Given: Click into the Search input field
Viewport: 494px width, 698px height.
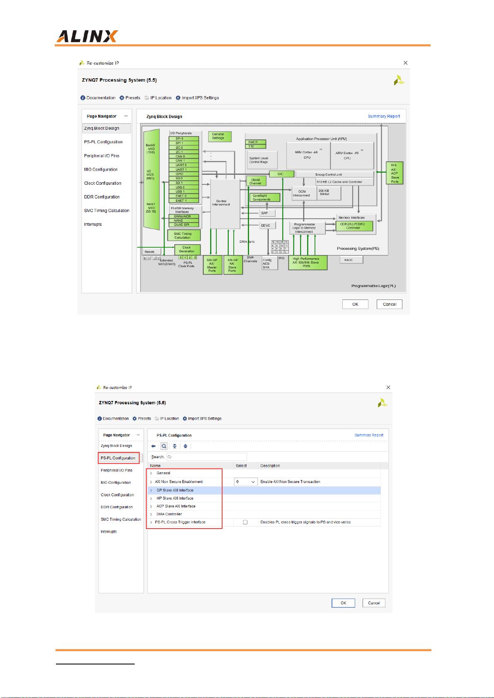Looking at the screenshot, I should (x=207, y=457).
